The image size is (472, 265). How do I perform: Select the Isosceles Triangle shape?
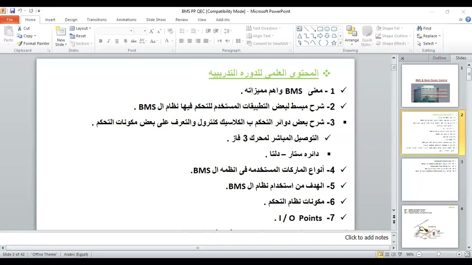pos(299,36)
